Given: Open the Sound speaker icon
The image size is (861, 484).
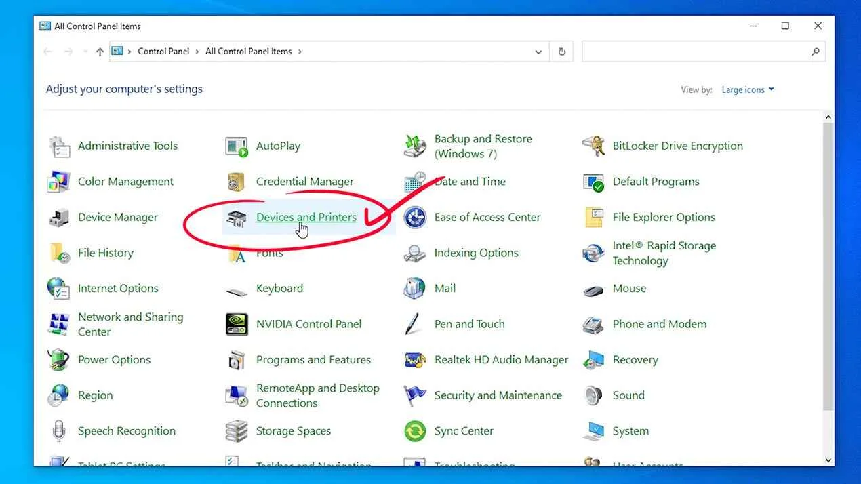Looking at the screenshot, I should click(x=593, y=395).
